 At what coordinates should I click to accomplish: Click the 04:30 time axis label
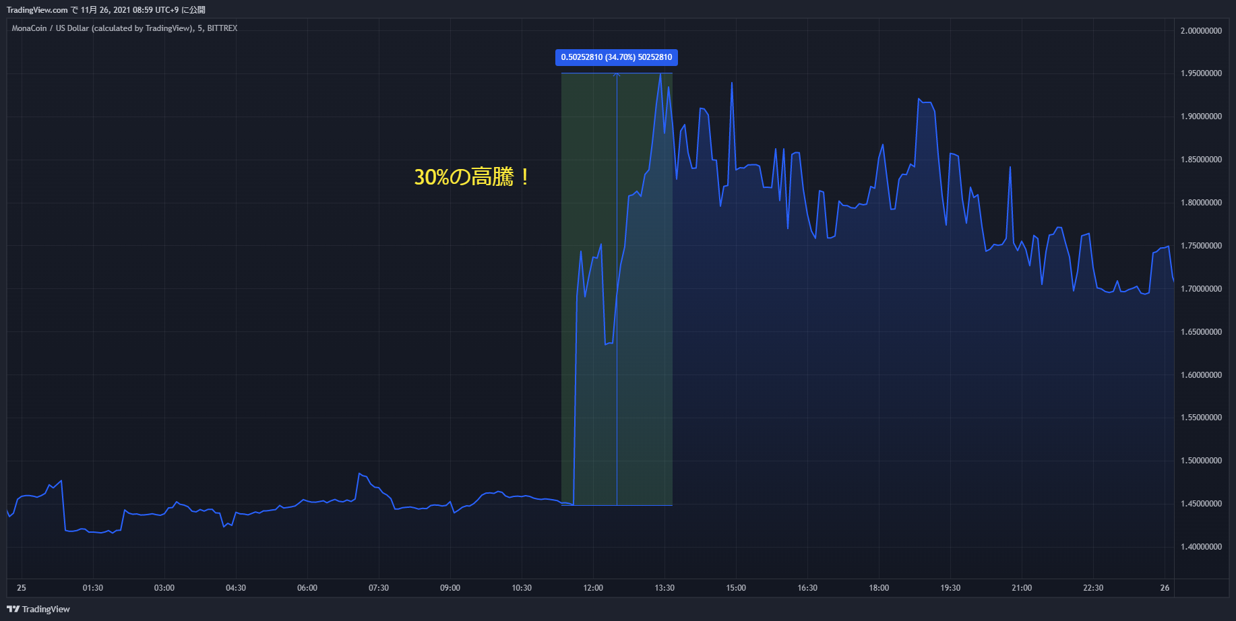236,588
